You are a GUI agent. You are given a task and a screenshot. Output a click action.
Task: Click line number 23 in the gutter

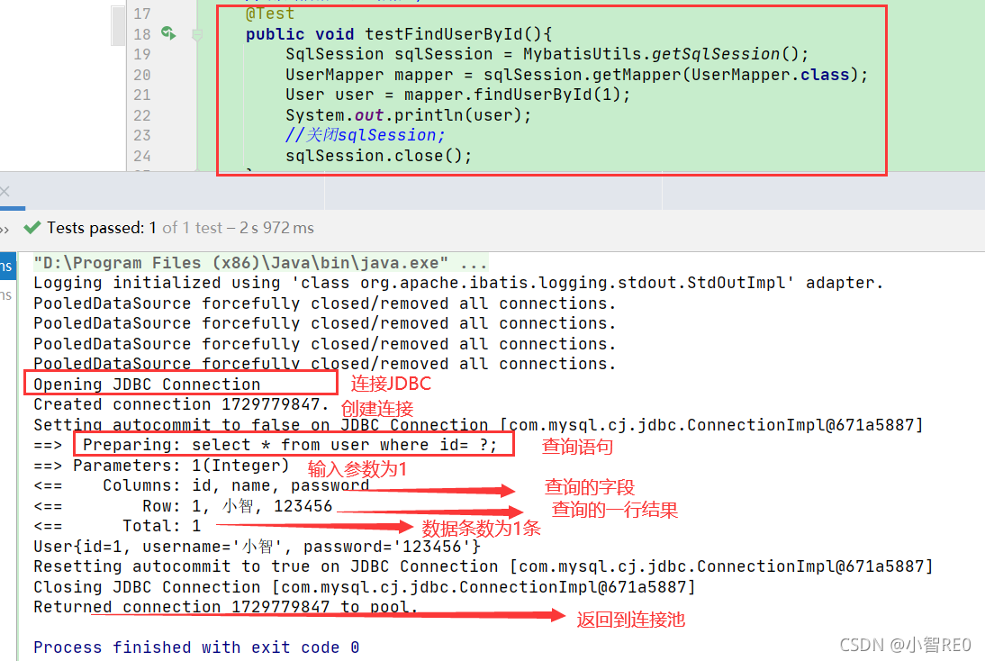tap(142, 136)
